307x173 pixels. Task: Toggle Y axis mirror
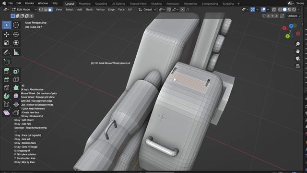[272, 16]
